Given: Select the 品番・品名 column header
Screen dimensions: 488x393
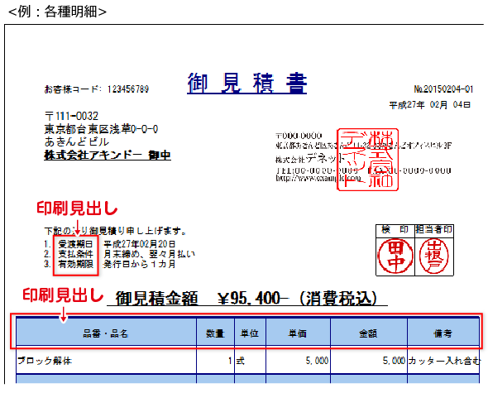Looking at the screenshot, I should pyautogui.click(x=106, y=333).
